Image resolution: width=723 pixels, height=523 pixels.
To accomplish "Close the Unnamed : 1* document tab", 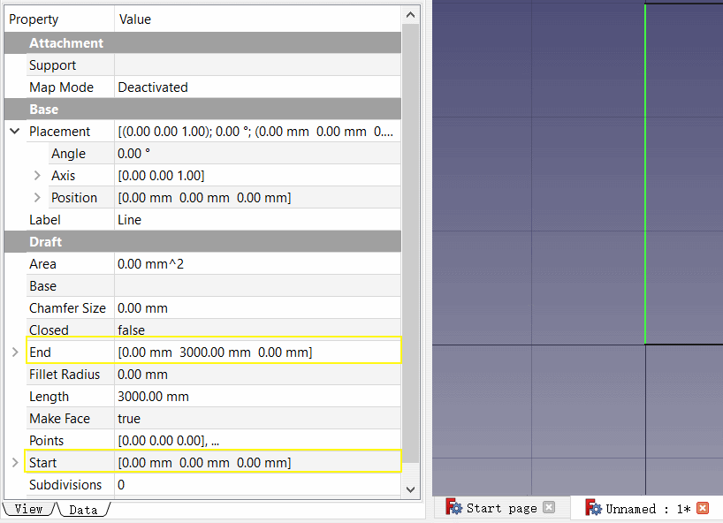I will [703, 508].
